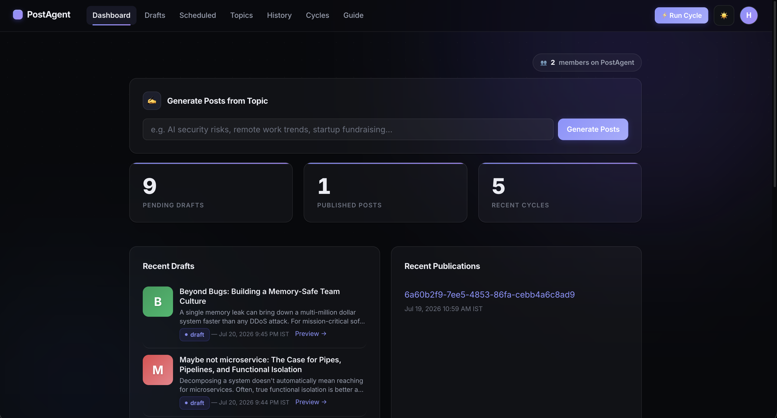Viewport: 777px width, 418px height.
Task: Open the Topics tab
Action: tap(241, 15)
